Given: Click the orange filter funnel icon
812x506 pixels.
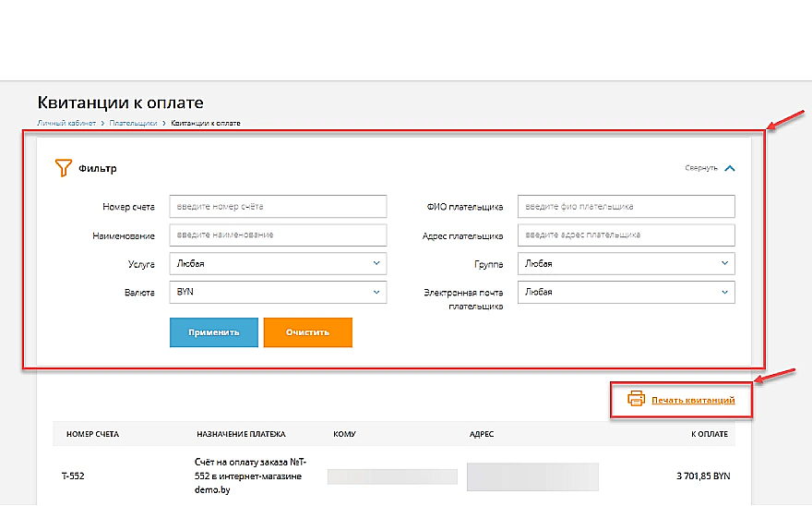Looking at the screenshot, I should pyautogui.click(x=63, y=168).
